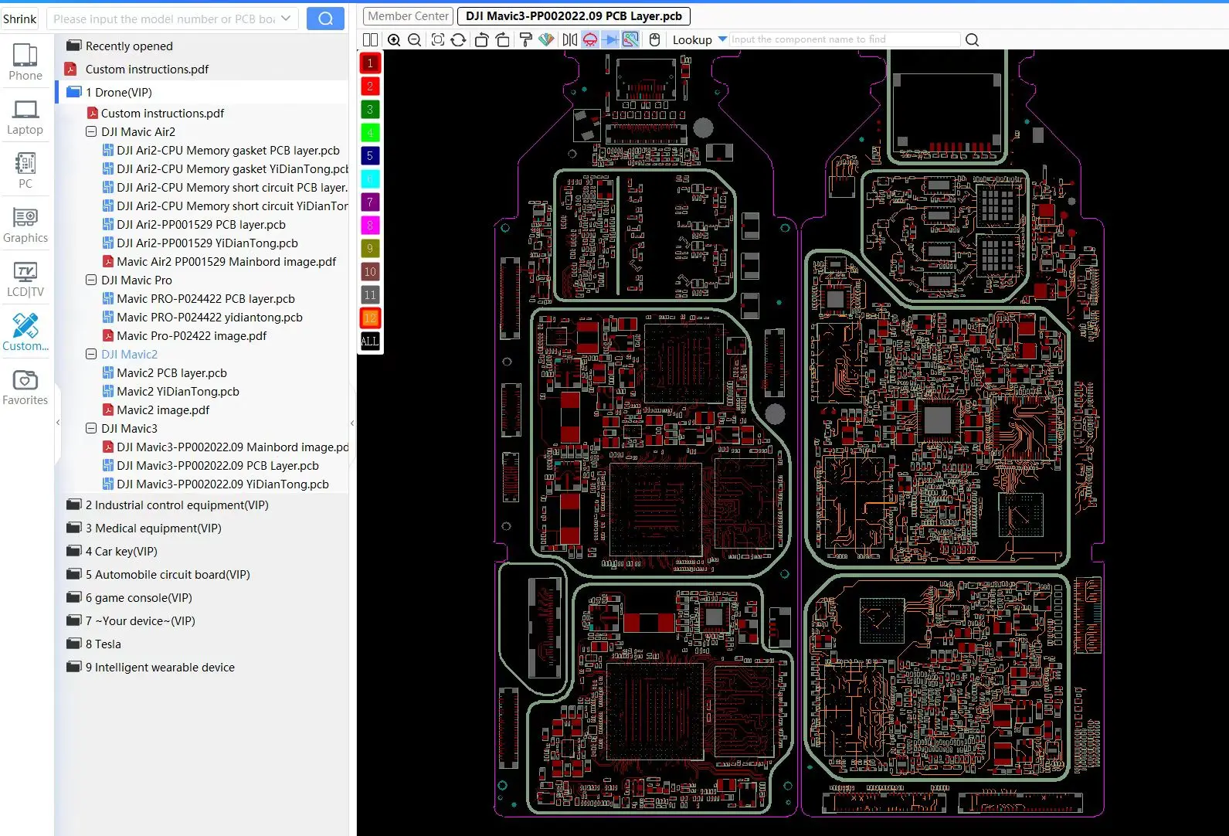Image resolution: width=1229 pixels, height=836 pixels.
Task: Click the component name search field
Action: (845, 39)
